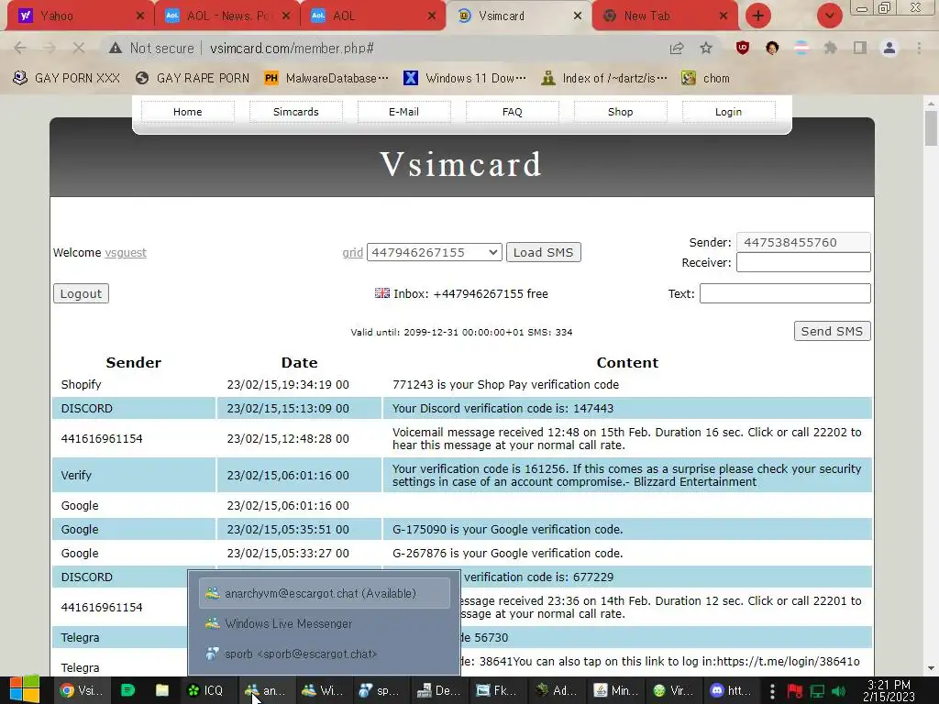Show taskbar overflow three-dot menu
939x704 pixels.
[772, 691]
